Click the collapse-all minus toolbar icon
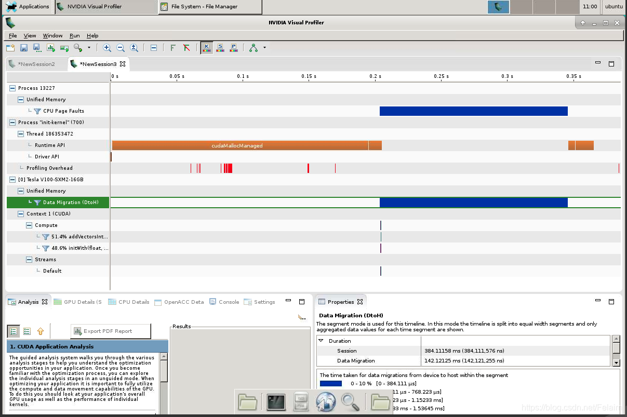 (x=154, y=48)
